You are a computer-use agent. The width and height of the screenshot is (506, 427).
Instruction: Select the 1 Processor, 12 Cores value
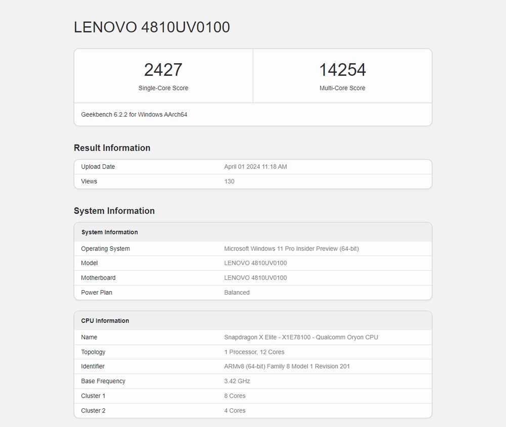255,352
